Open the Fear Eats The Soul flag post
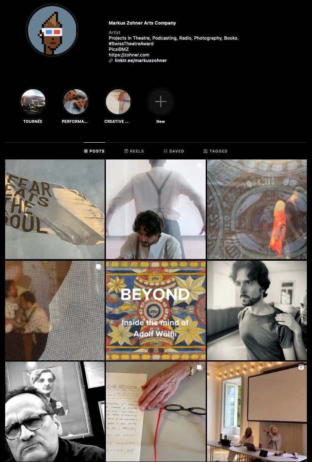This screenshot has width=312, height=462. (x=55, y=209)
